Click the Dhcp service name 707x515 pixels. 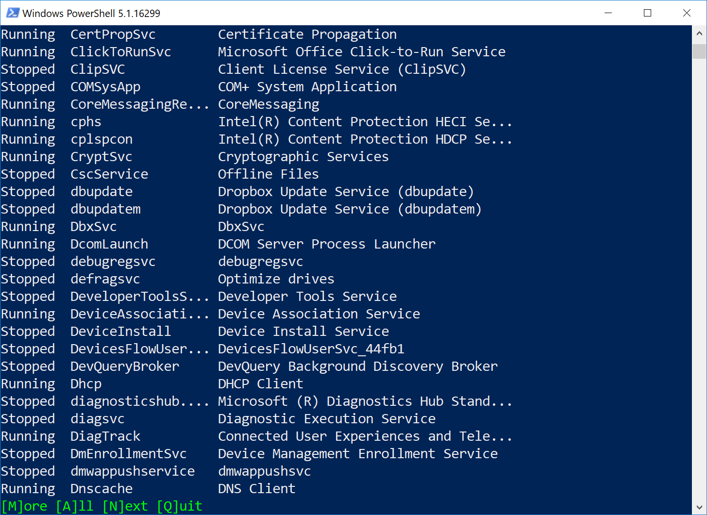point(86,384)
